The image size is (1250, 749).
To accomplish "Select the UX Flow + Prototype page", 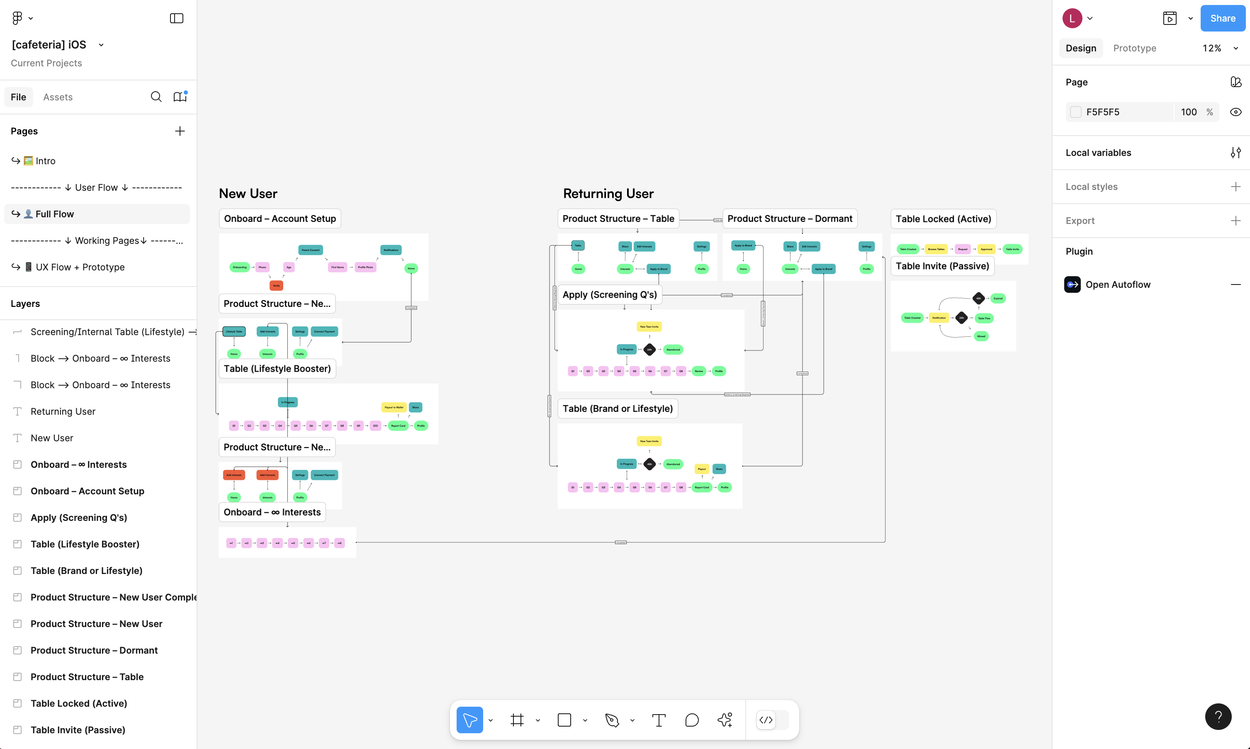I will point(80,267).
